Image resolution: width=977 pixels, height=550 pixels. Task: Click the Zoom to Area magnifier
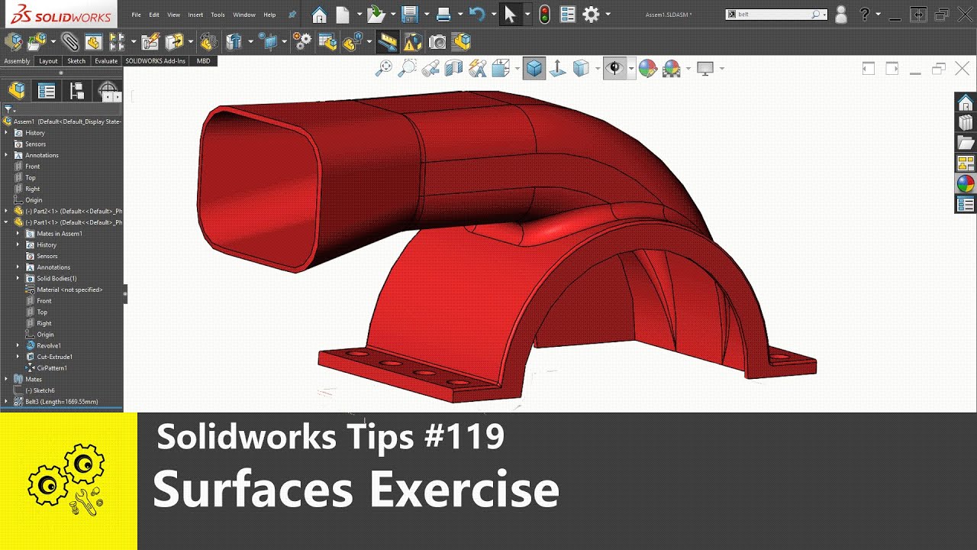pos(407,69)
